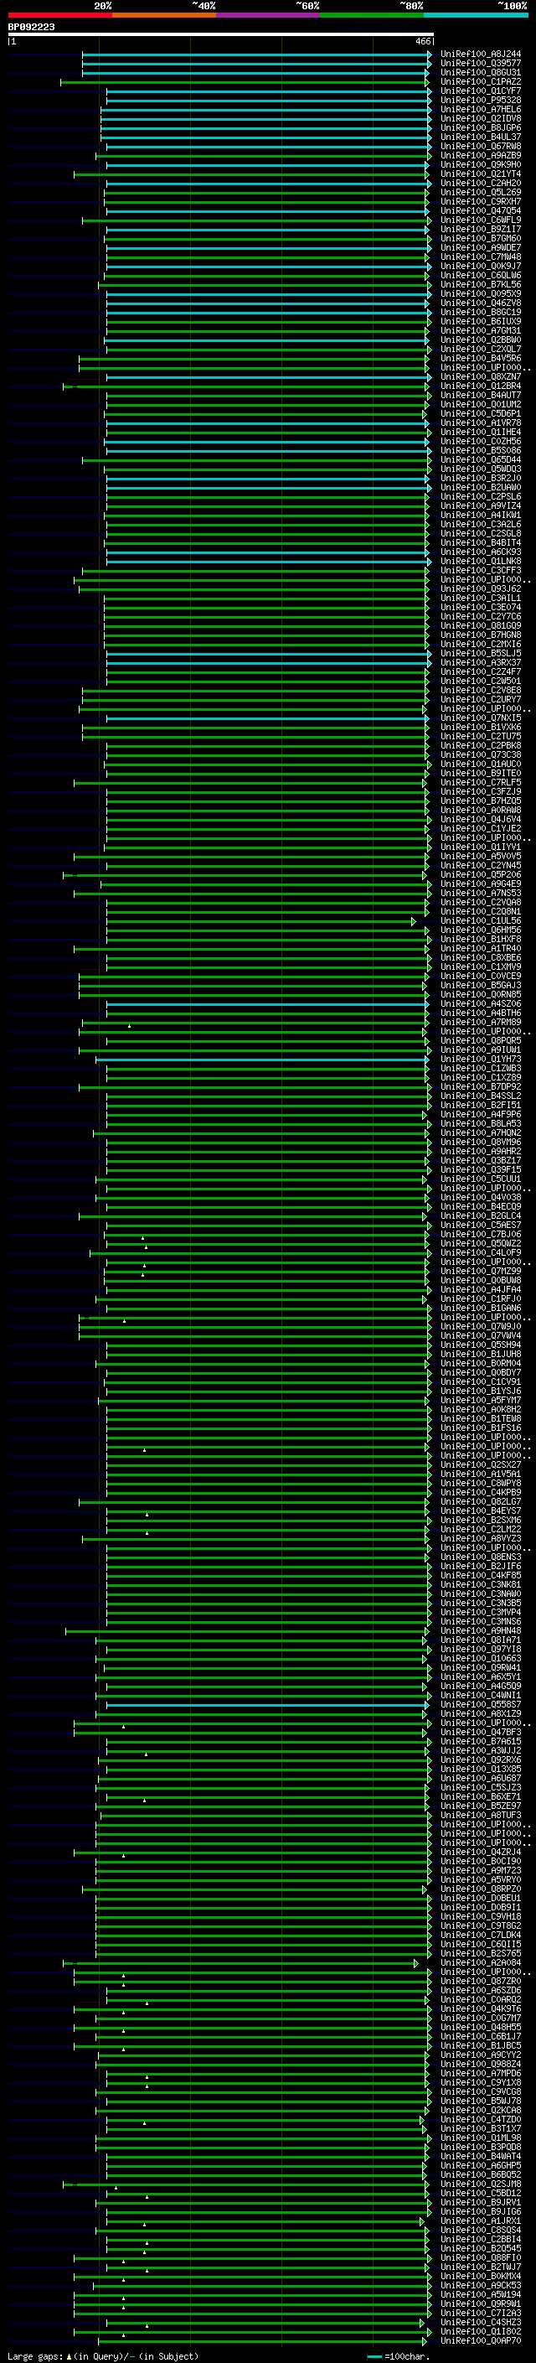Click the query end position label 466

pyautogui.click(x=422, y=41)
